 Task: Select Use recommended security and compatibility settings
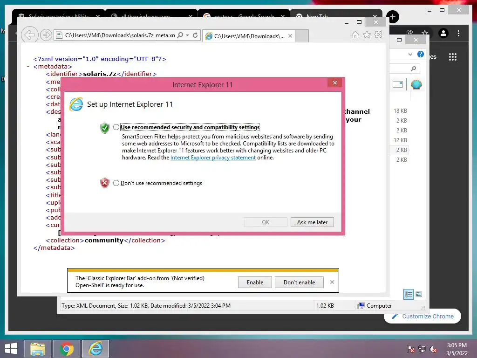click(116, 127)
